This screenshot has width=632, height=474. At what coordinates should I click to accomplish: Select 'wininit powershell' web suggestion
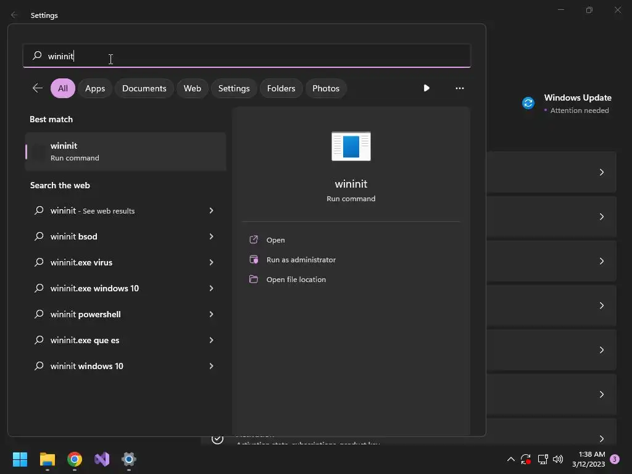(125, 314)
